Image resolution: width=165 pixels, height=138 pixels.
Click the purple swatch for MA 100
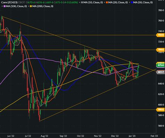(5, 6)
